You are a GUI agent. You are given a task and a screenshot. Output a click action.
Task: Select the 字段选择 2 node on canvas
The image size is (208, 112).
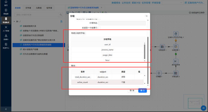click(x=176, y=73)
